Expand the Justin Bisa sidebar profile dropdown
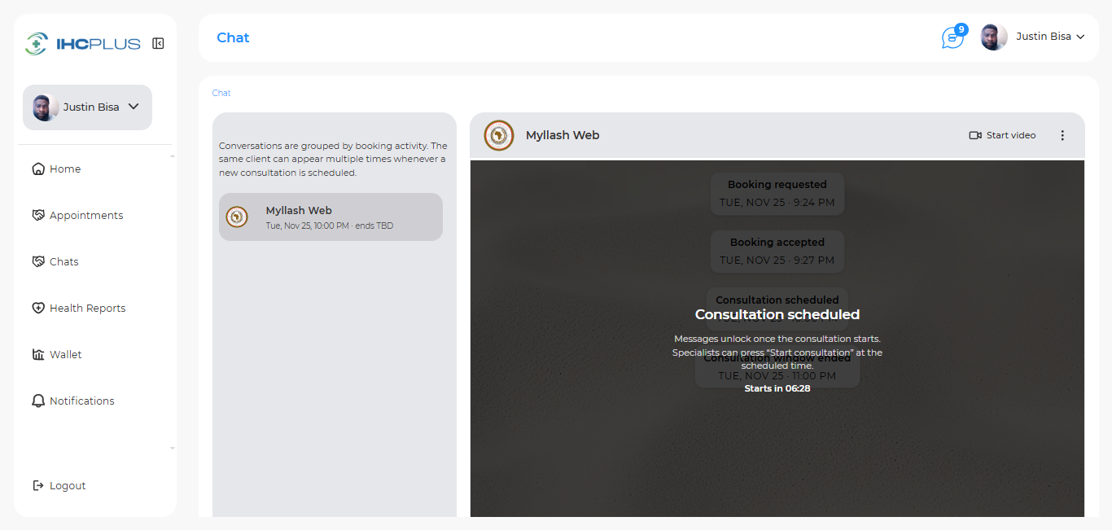Screen dimensions: 1112x530 (134, 107)
